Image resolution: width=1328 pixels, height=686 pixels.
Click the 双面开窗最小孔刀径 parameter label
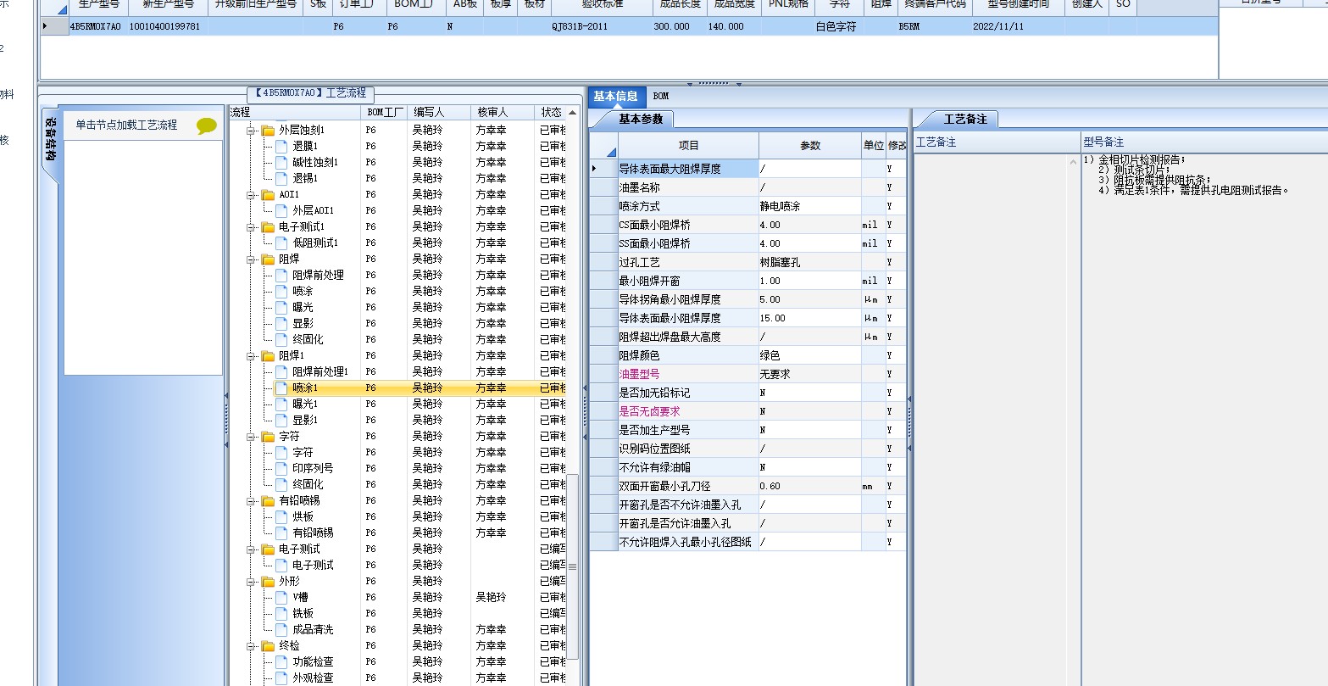(x=664, y=486)
